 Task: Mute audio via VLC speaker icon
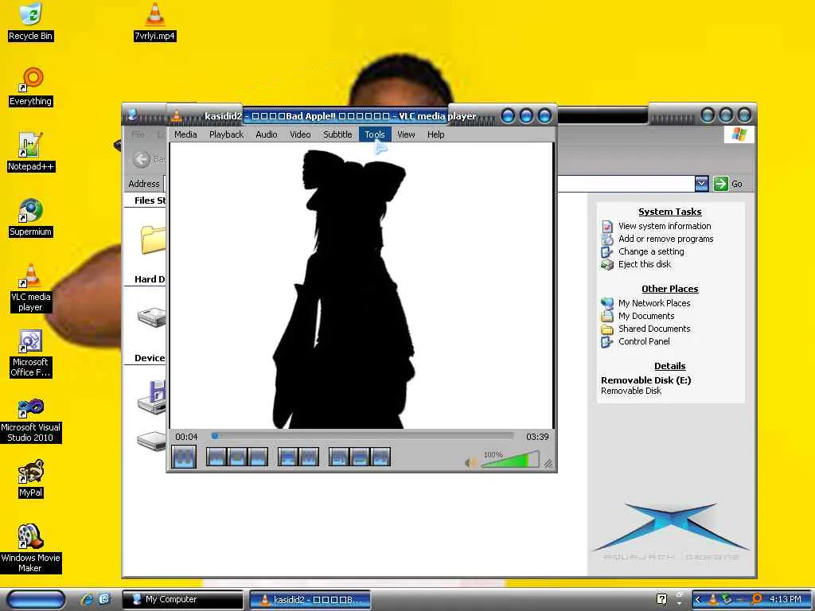[x=470, y=462]
